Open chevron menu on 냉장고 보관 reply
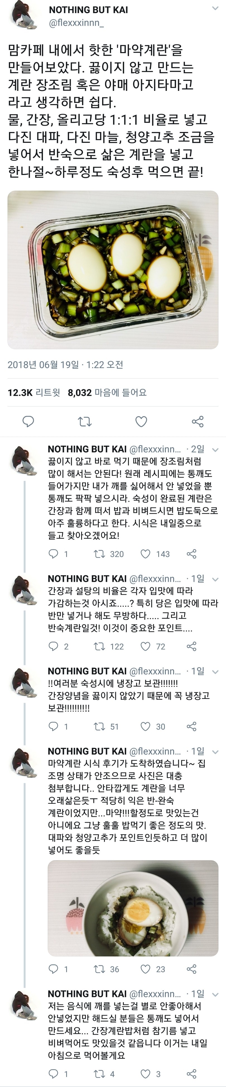 (215, 672)
